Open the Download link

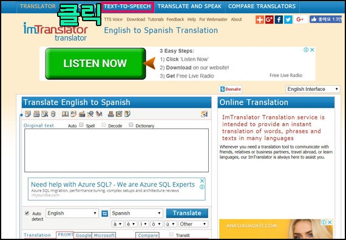[x=136, y=19]
